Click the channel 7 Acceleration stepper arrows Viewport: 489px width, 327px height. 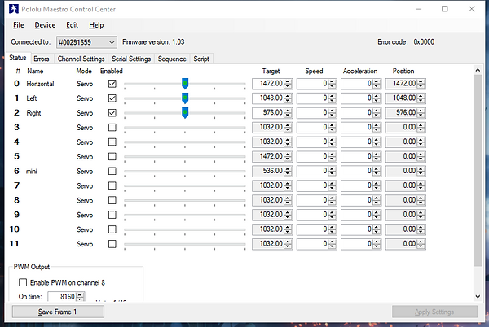tap(377, 185)
